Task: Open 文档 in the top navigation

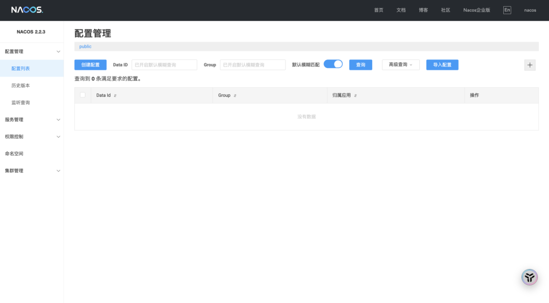Action: 401,10
